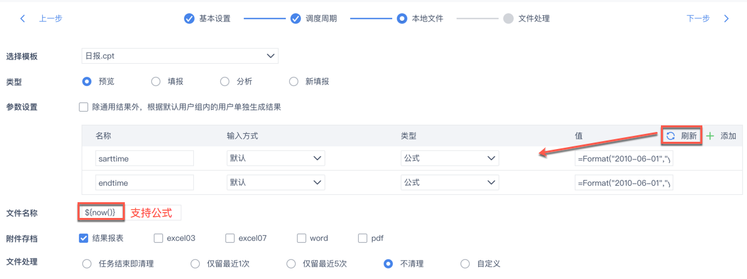Screen dimensions: 747x279
Task: Switch to the 基本设置 step label
Action: click(215, 18)
